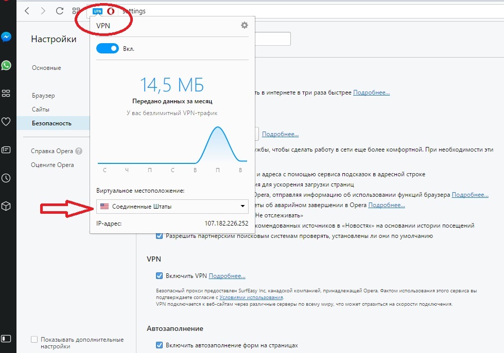Image resolution: width=504 pixels, height=353 pixels.
Task: Click the text Передано данных за месяц
Action: click(x=172, y=101)
